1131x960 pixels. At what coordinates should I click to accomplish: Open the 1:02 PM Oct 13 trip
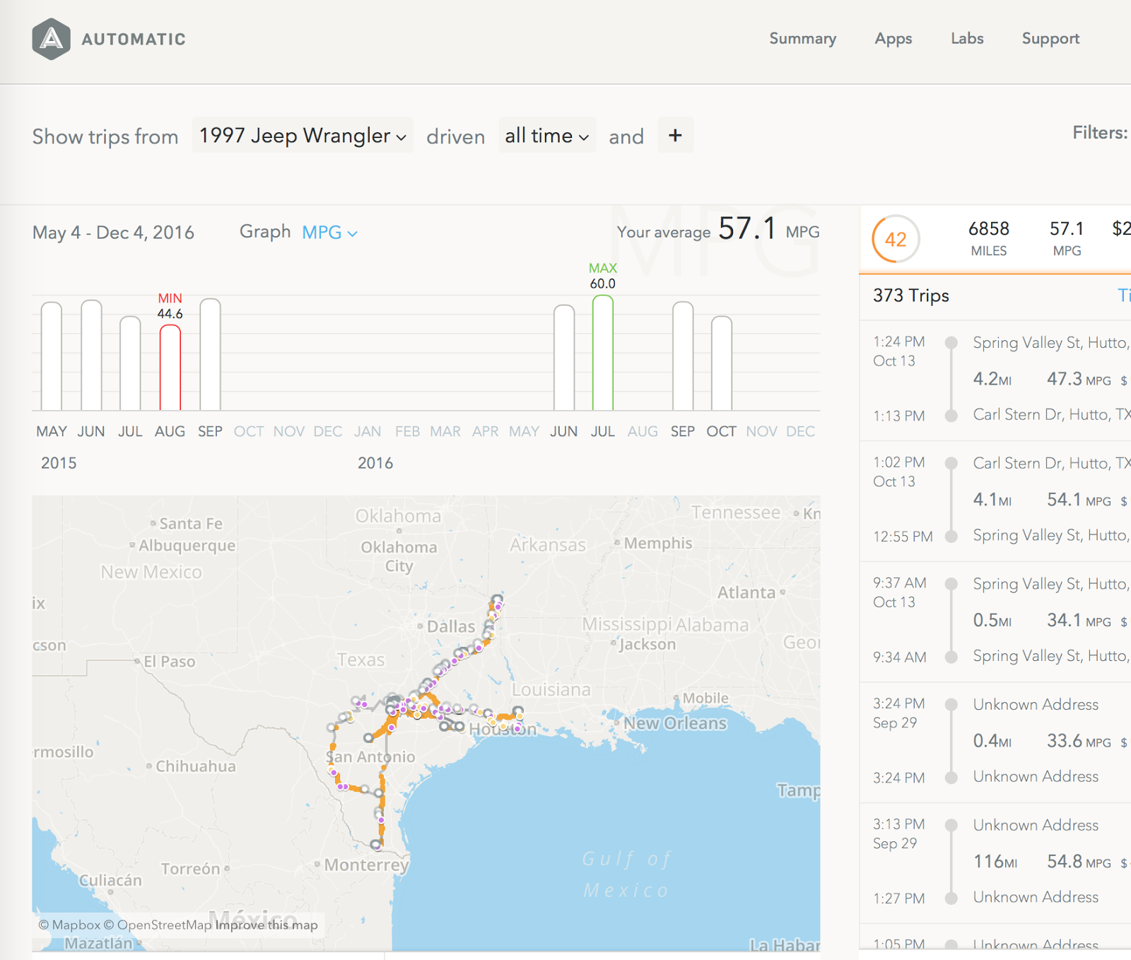995,501
